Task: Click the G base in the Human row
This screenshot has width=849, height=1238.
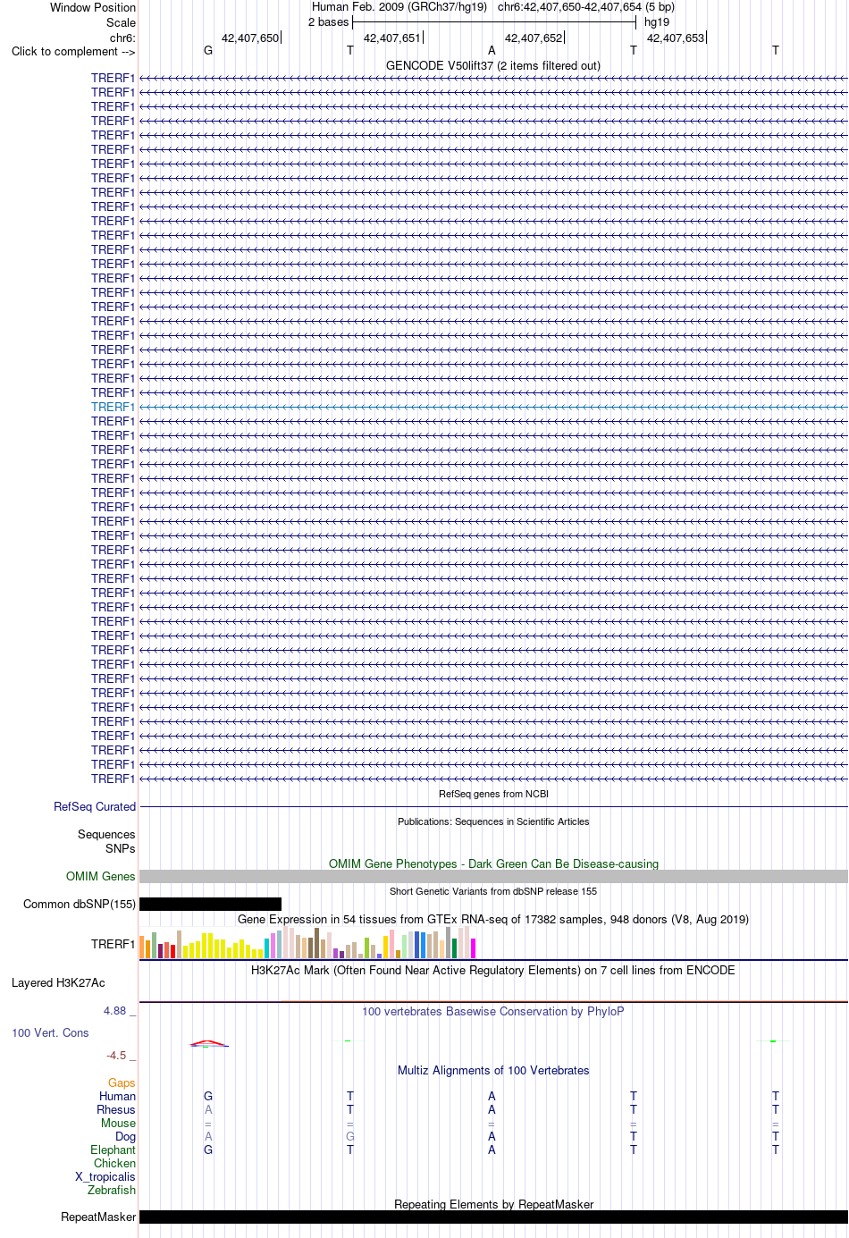Action: (208, 1096)
